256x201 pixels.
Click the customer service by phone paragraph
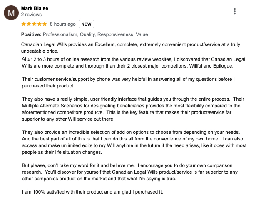click(128, 82)
